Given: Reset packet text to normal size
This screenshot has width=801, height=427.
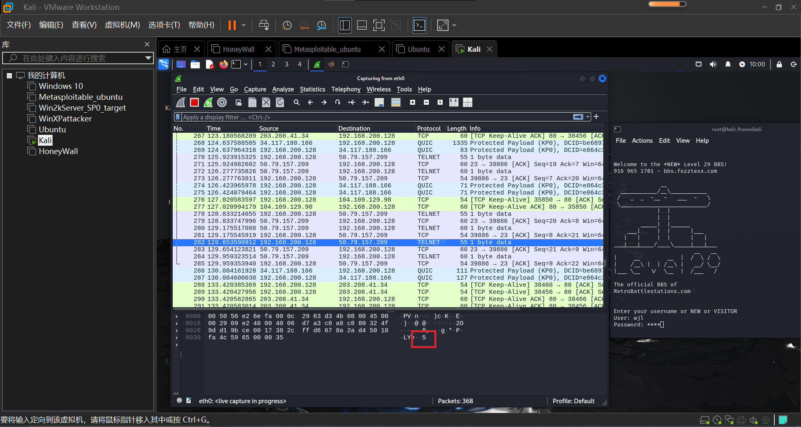Looking at the screenshot, I should coord(440,102).
